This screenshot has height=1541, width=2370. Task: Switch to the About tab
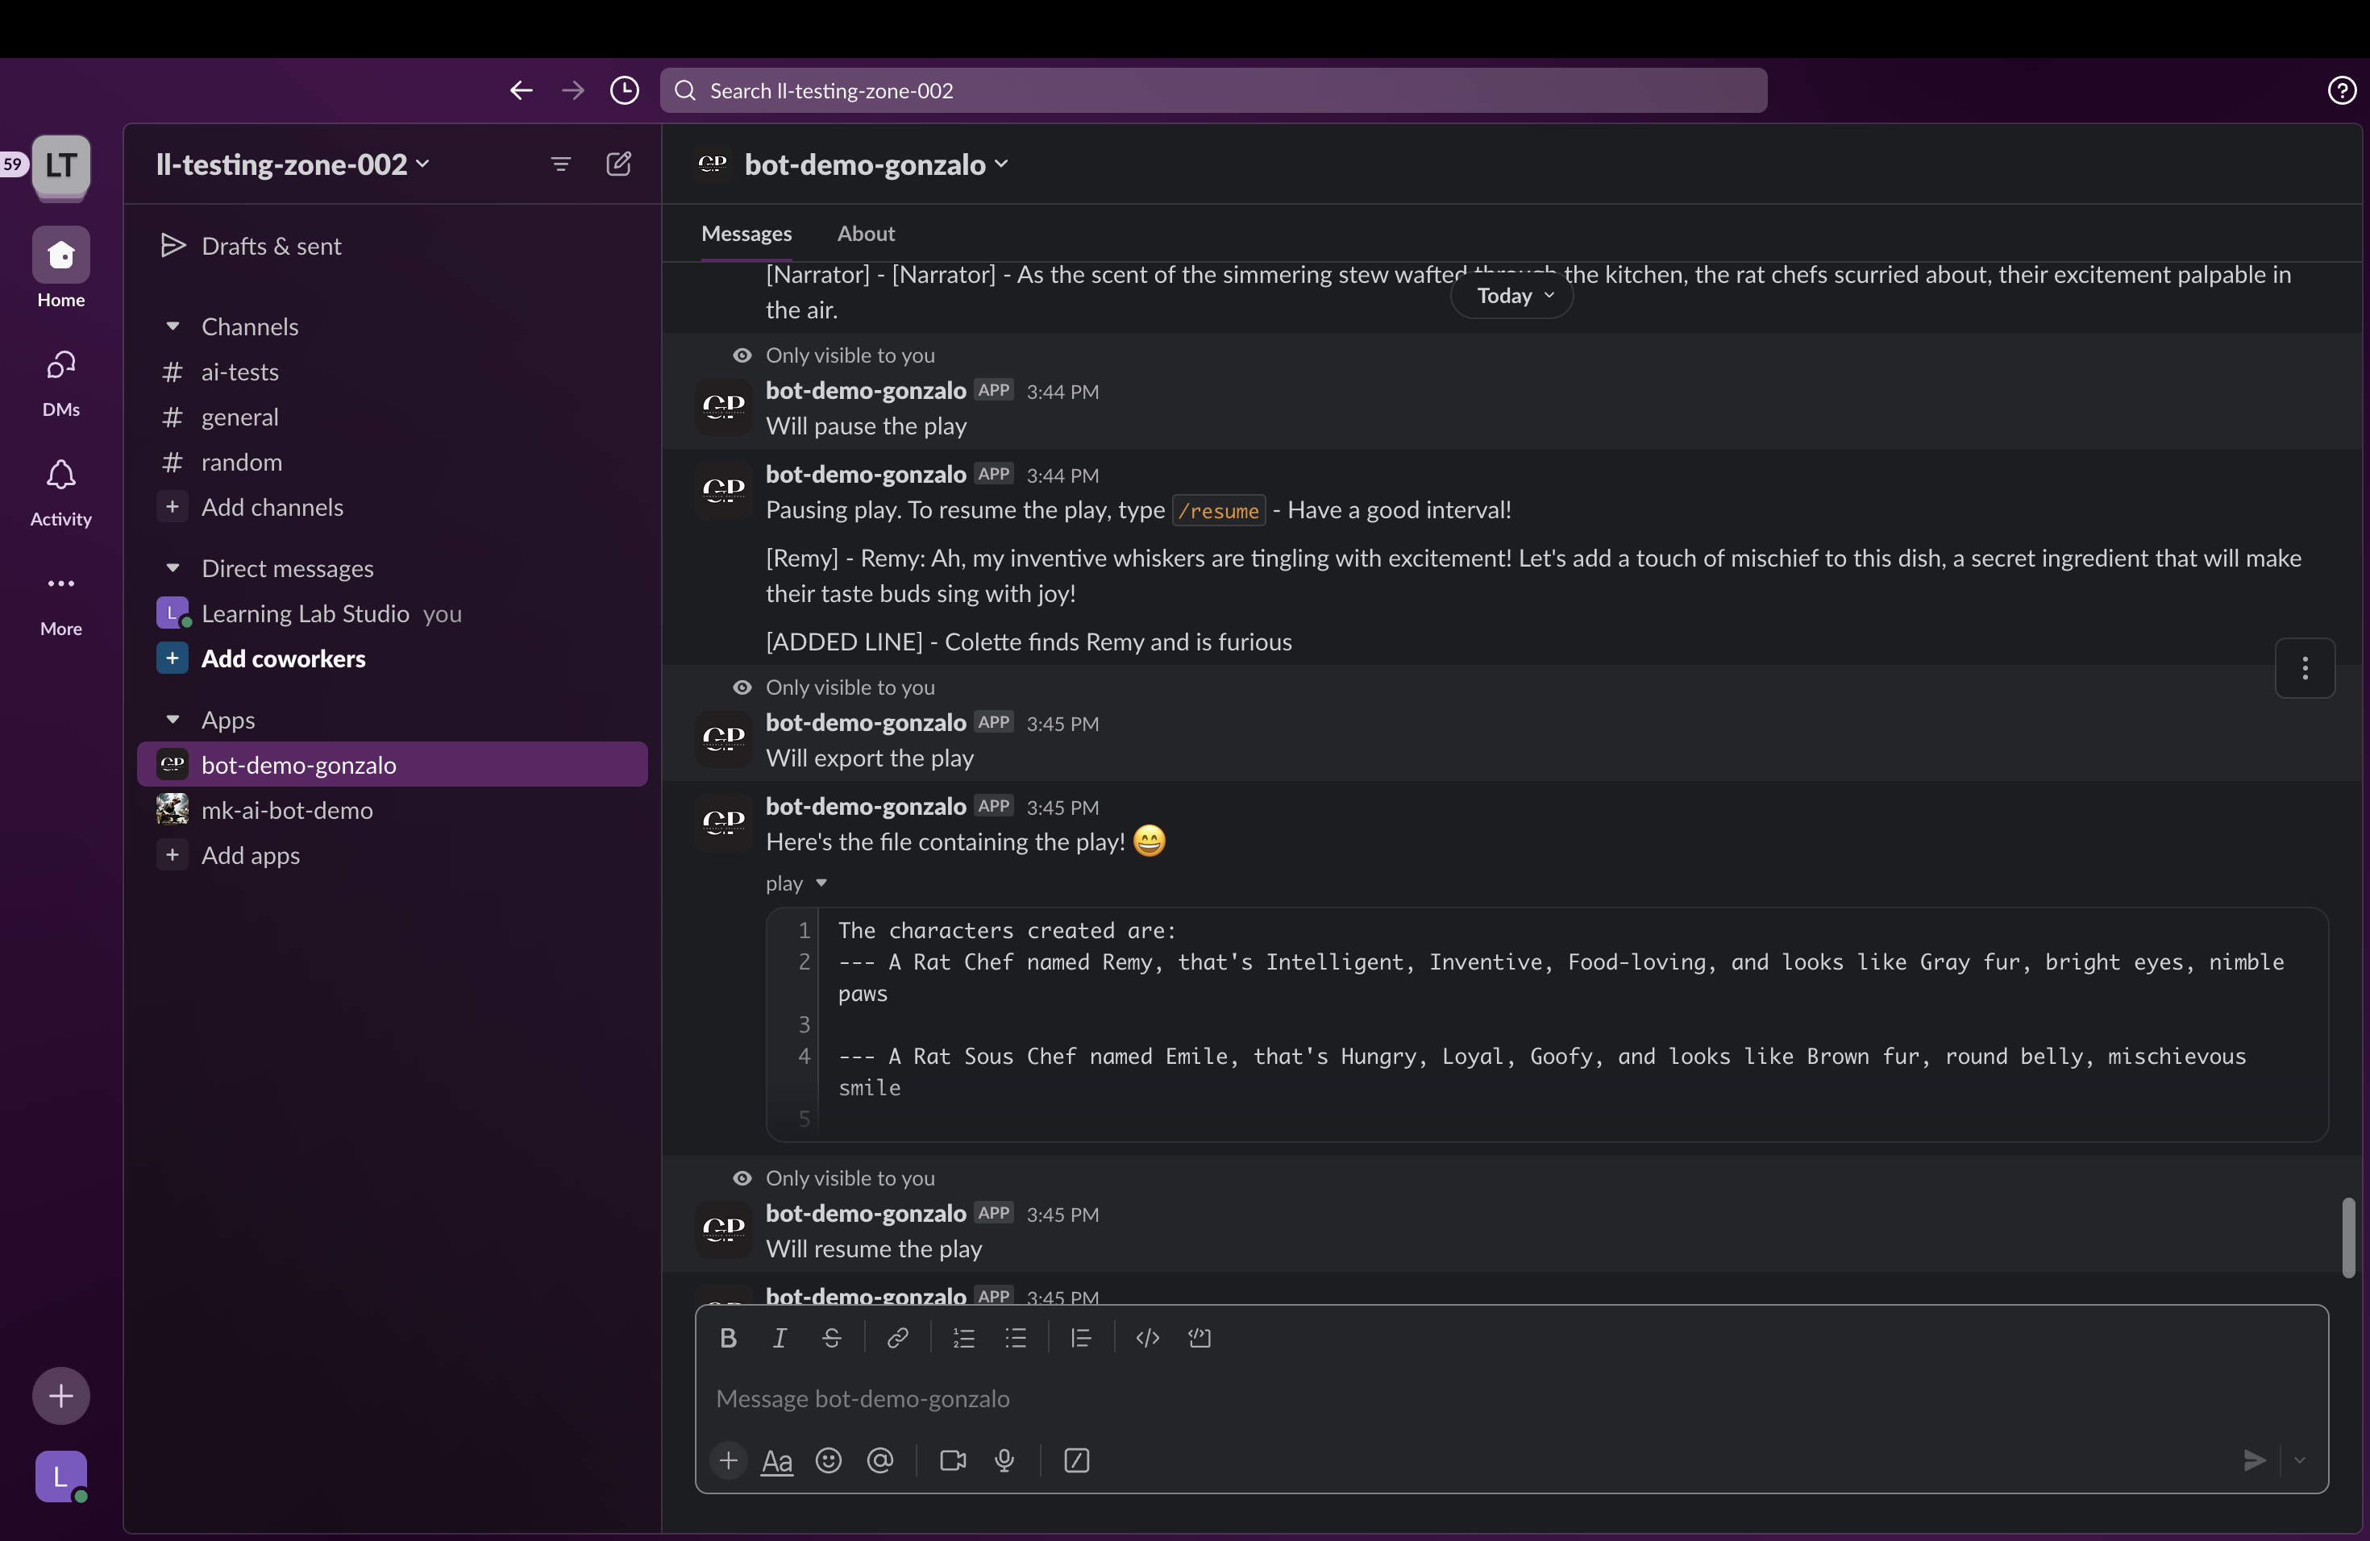tap(865, 233)
